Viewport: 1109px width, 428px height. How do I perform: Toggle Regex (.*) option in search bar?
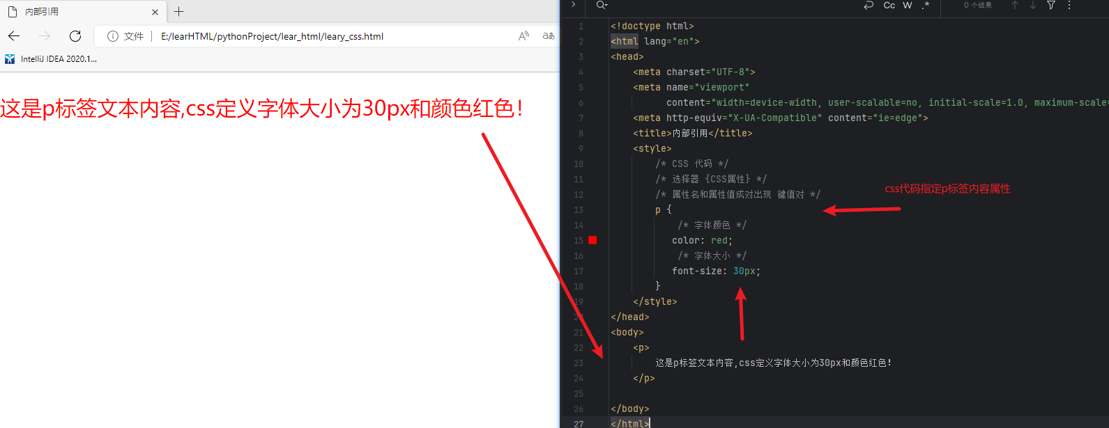(926, 5)
